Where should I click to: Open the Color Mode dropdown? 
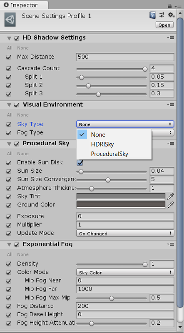pyautogui.click(x=125, y=273)
